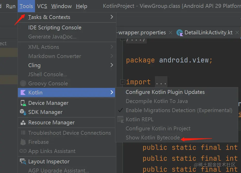Close the wrapper.properties tab

[170, 33]
